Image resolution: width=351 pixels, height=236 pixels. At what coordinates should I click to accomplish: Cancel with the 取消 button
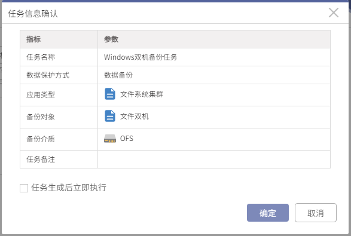316,213
